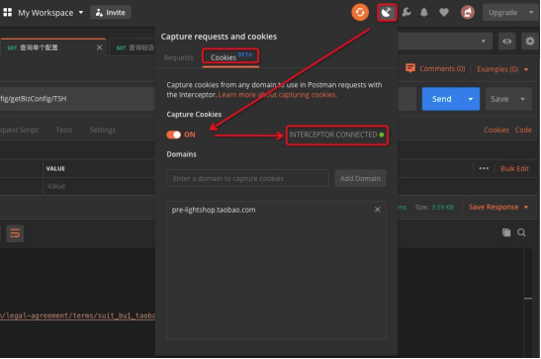Open the user avatar menu
This screenshot has width=541, height=359.
click(x=468, y=13)
